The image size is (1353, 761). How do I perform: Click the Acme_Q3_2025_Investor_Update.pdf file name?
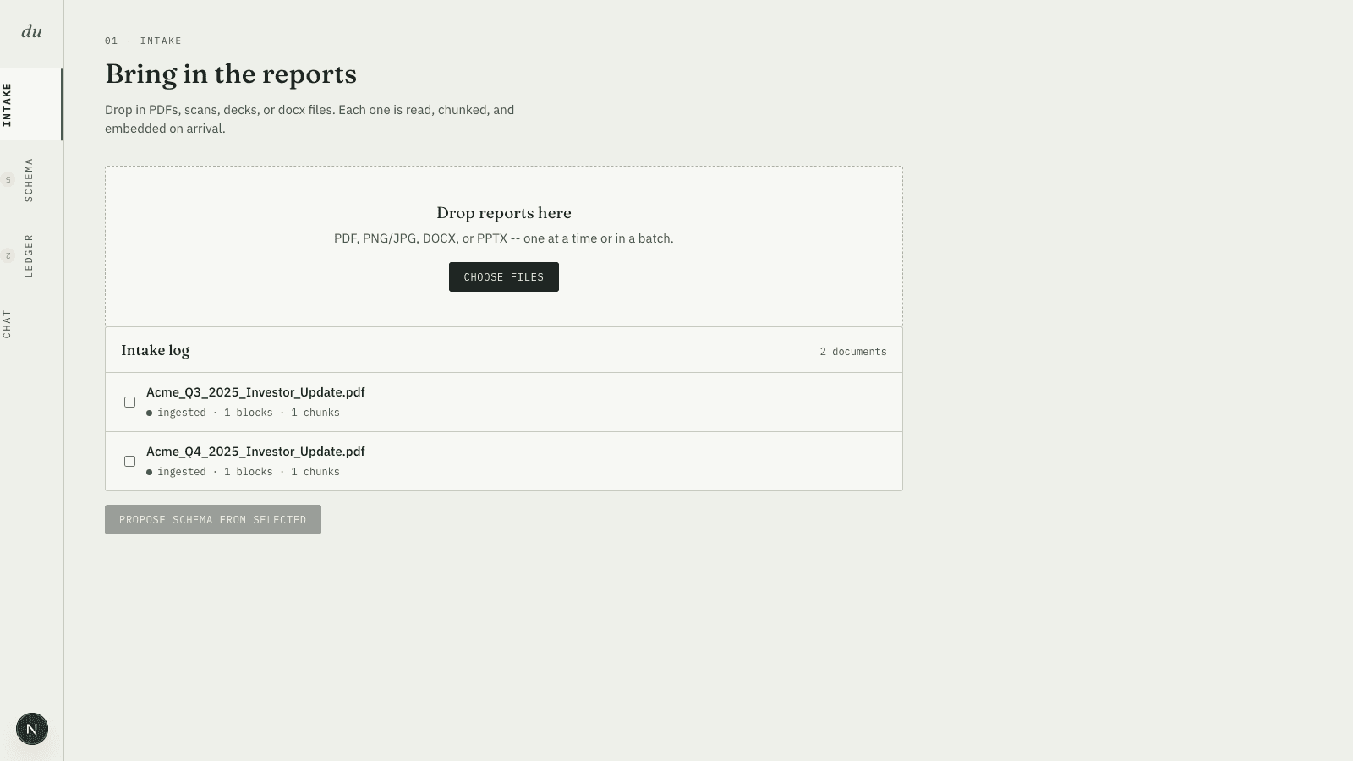(255, 392)
